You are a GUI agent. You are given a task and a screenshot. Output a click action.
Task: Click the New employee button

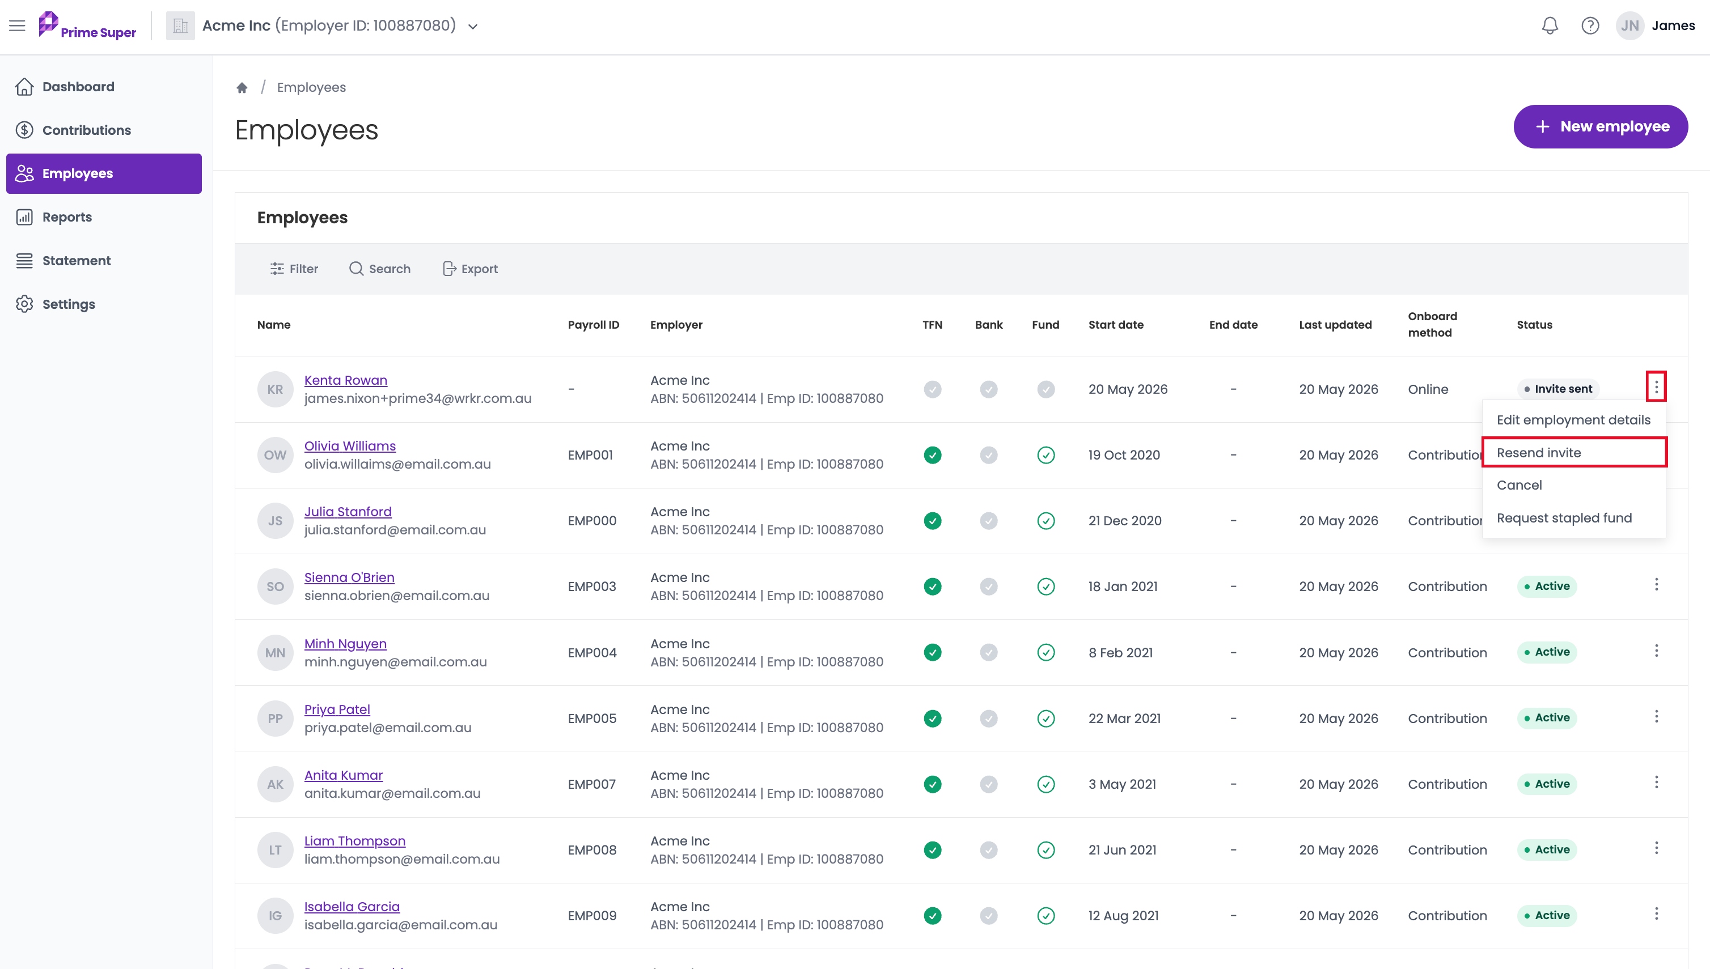pyautogui.click(x=1601, y=126)
